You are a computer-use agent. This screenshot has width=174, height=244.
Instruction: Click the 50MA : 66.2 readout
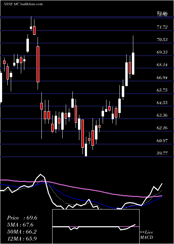(22, 232)
